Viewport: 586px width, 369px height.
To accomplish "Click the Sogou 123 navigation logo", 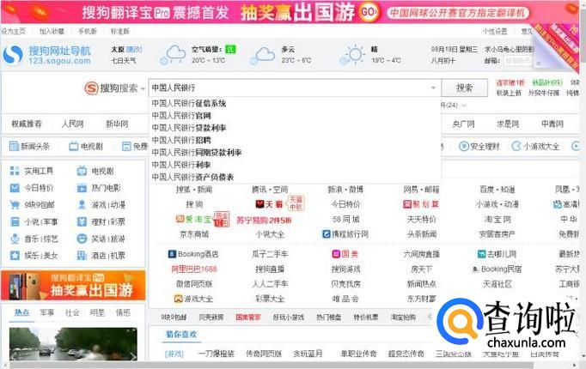I will click(x=47, y=55).
